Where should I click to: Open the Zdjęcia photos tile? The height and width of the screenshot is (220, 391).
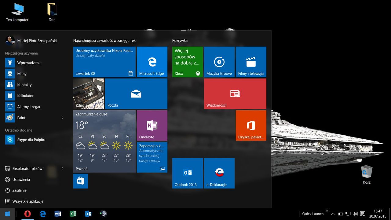click(x=89, y=94)
